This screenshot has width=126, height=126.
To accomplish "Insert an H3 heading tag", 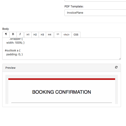I will click(42, 35).
